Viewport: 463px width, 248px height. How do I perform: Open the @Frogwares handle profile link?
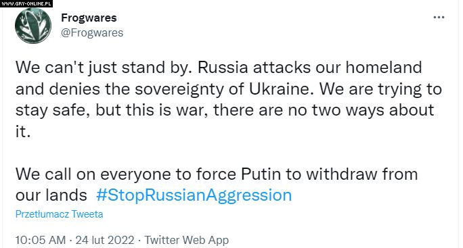(x=92, y=32)
